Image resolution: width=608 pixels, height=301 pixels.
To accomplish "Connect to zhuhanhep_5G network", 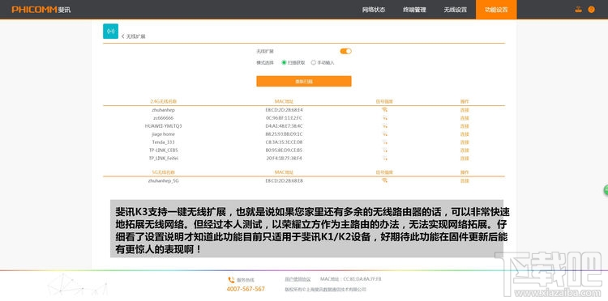I will click(465, 180).
